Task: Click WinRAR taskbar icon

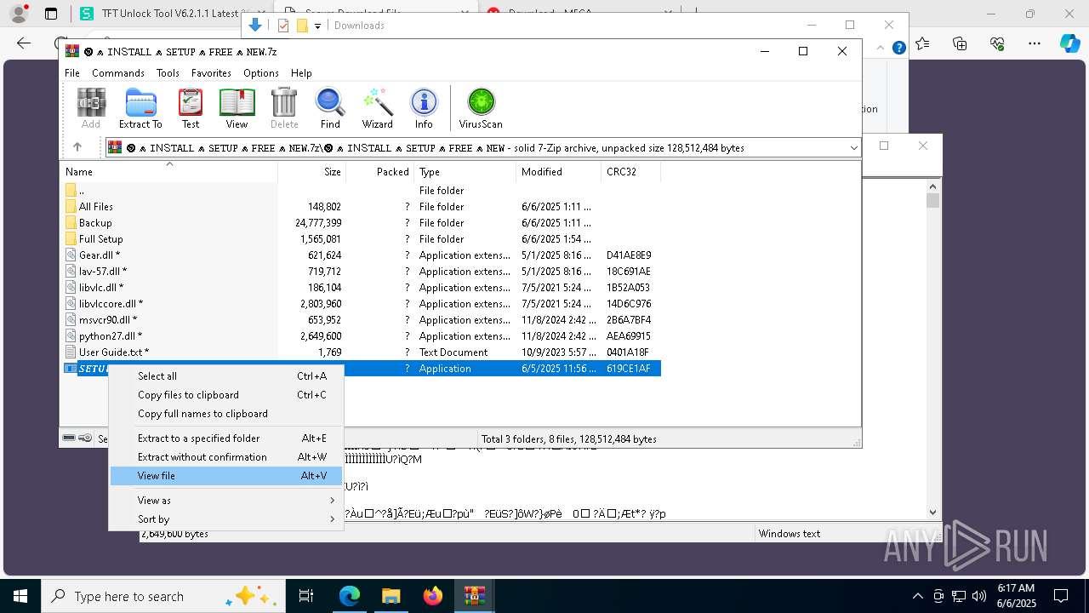Action: [x=475, y=596]
